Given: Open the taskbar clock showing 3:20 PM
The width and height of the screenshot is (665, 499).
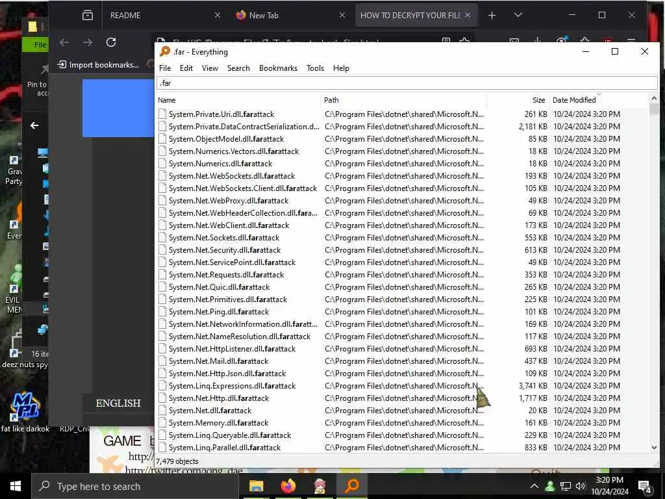Looking at the screenshot, I should (609, 486).
